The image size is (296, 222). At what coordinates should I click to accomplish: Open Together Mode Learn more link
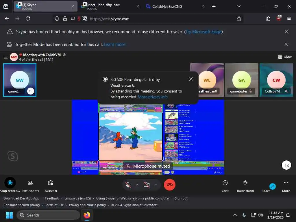point(114,45)
